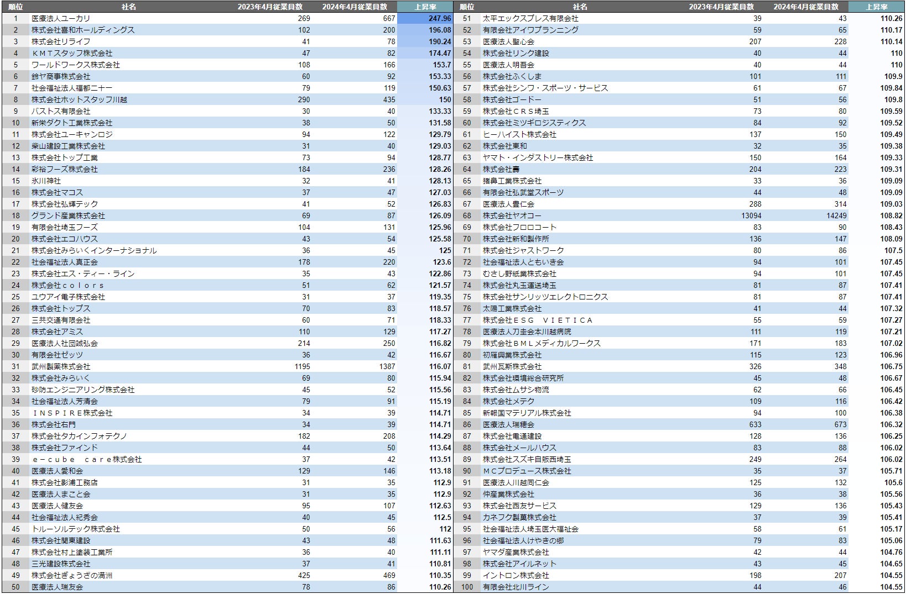The width and height of the screenshot is (906, 594).
Task: Select 三共交通有限会社
Action: [x=61, y=320]
